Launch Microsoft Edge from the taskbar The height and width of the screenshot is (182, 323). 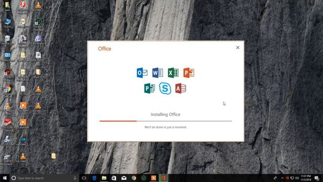click(x=94, y=178)
